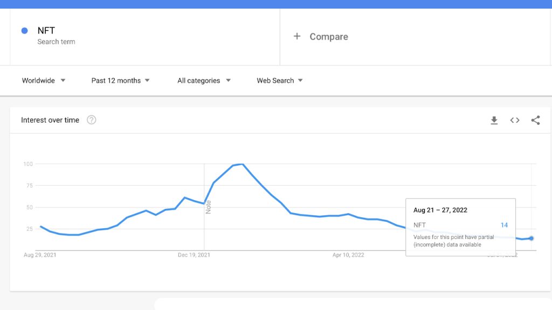Click the blue NFT term dot
The image size is (552, 310).
(24, 31)
